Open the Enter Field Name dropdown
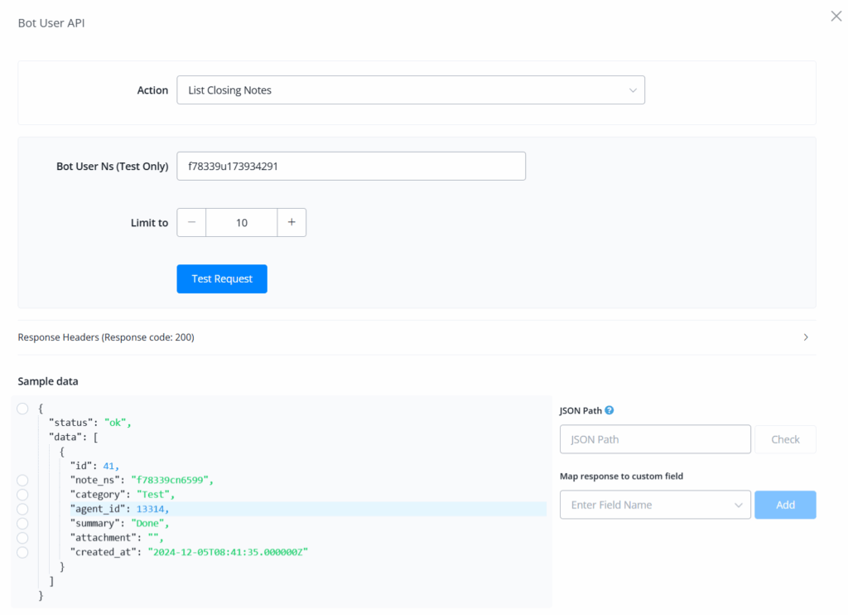This screenshot has width=848, height=615. click(x=655, y=505)
